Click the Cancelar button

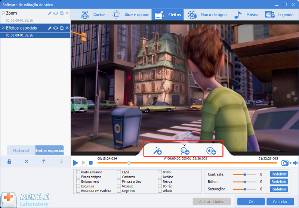coord(280,202)
